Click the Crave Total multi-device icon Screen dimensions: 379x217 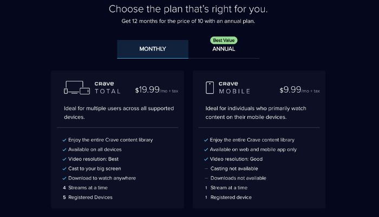[77, 87]
